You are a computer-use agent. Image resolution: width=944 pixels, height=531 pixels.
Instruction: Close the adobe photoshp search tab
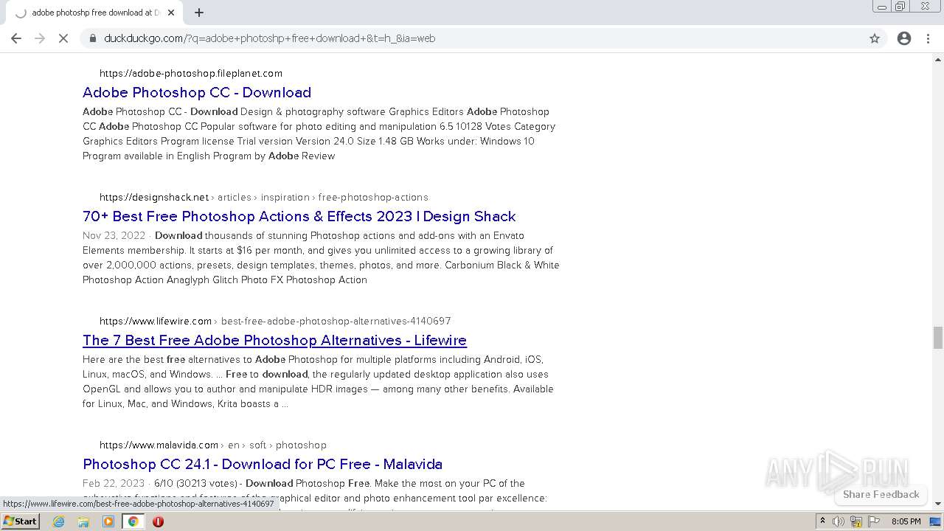[x=172, y=13]
